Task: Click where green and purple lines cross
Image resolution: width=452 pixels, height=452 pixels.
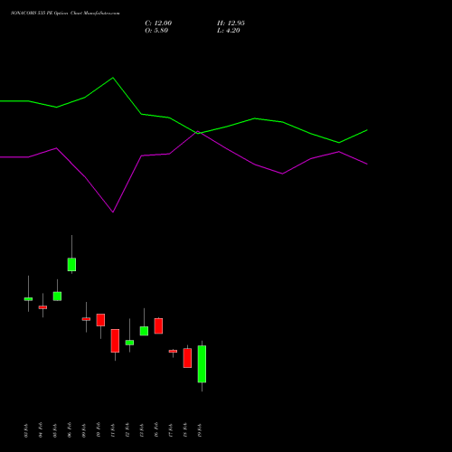Action: [198, 133]
